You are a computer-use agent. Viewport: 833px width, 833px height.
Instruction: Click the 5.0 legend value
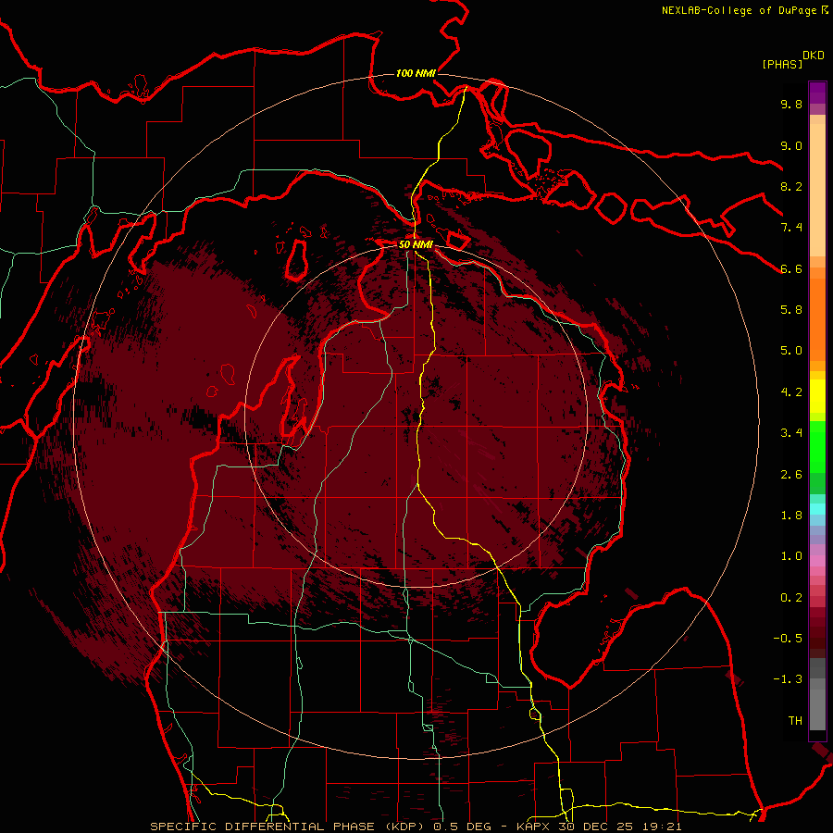[791, 351]
